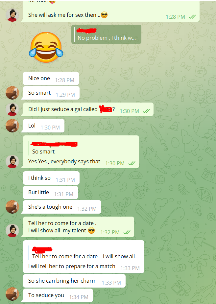Click the read checkmarks on the 1:32 PM message
216x304 pixels.
coord(127,232)
